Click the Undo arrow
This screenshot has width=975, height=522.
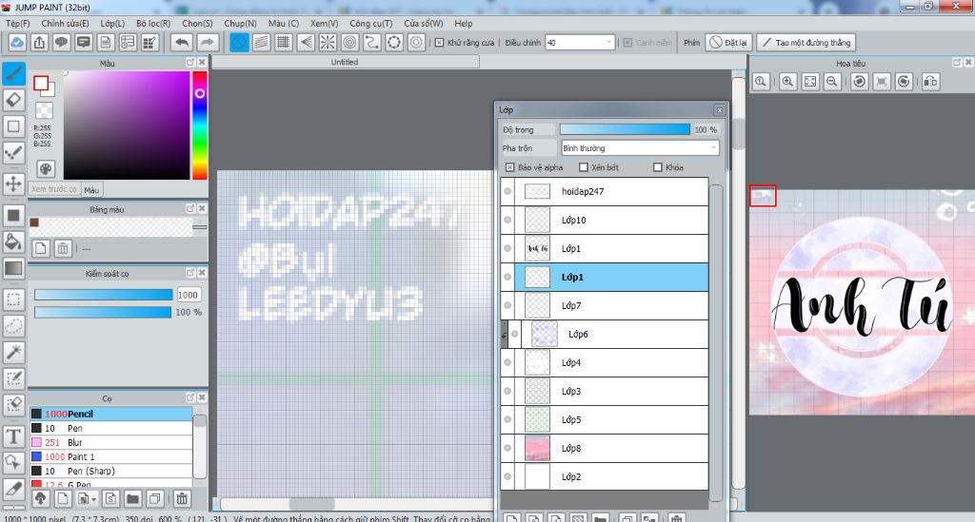coord(182,42)
